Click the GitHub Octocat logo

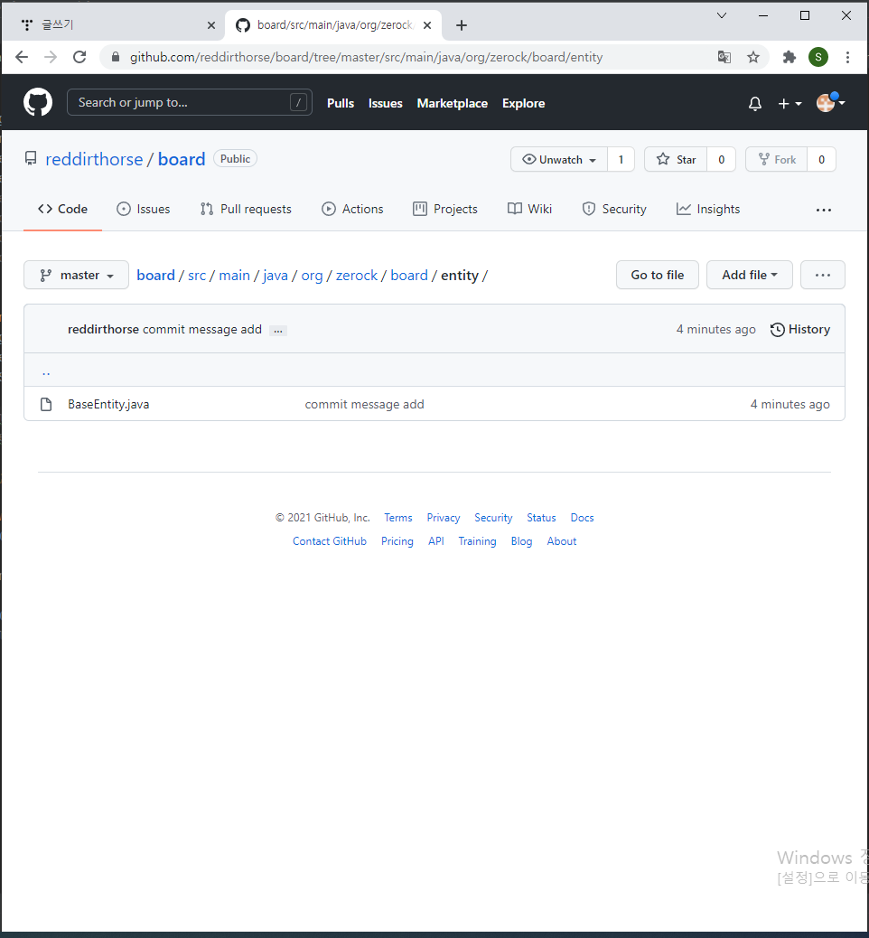(38, 102)
